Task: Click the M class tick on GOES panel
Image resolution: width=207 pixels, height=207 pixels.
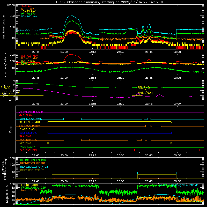Action: click(x=14, y=81)
